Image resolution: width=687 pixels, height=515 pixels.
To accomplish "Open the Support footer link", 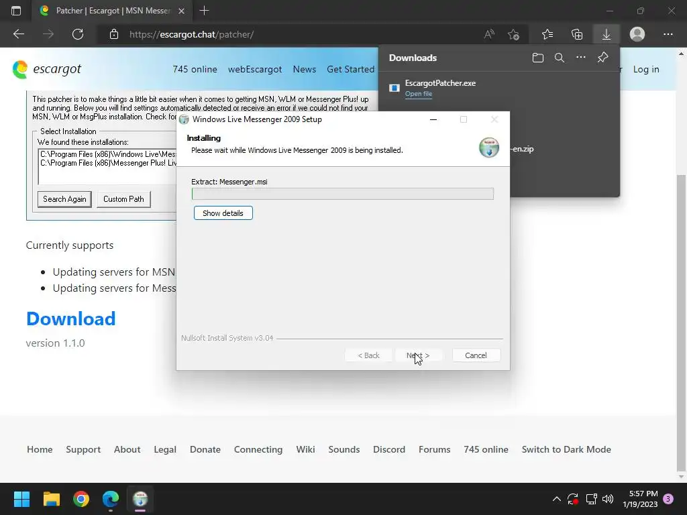I will [x=83, y=449].
